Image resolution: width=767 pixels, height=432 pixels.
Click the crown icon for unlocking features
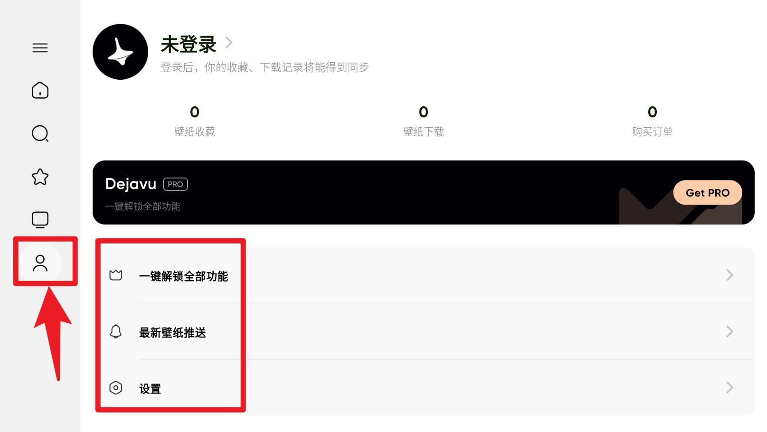click(116, 275)
